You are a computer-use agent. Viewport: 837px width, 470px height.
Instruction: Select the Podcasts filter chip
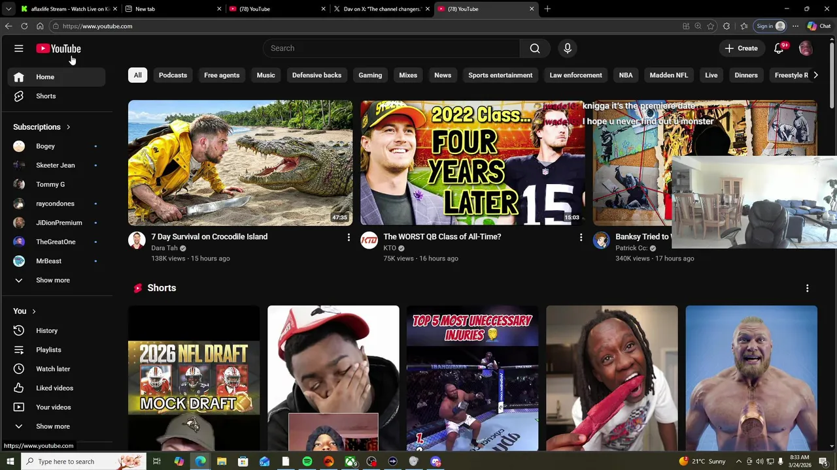[x=173, y=75]
